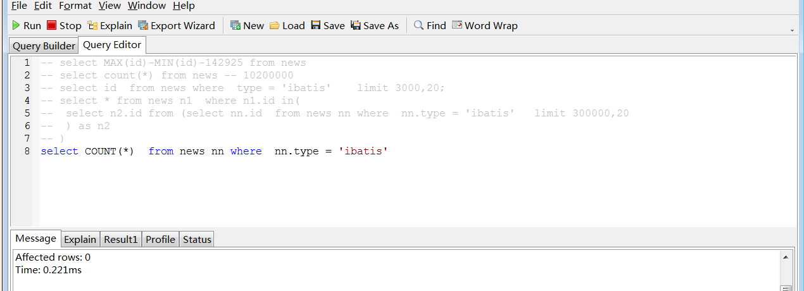This screenshot has height=291, width=804.
Task: Open the Edit menu
Action: (43, 6)
